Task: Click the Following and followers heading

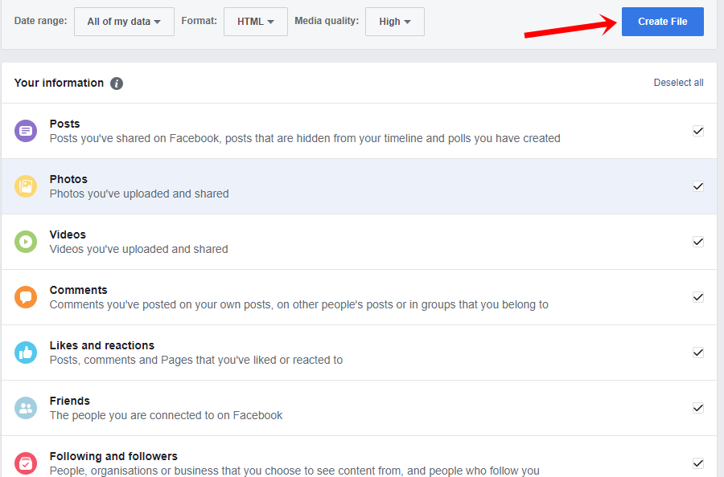Action: pos(113,456)
